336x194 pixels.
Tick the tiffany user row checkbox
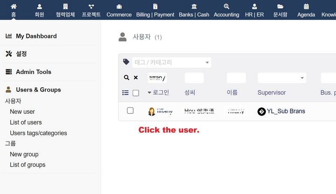pyautogui.click(x=130, y=111)
